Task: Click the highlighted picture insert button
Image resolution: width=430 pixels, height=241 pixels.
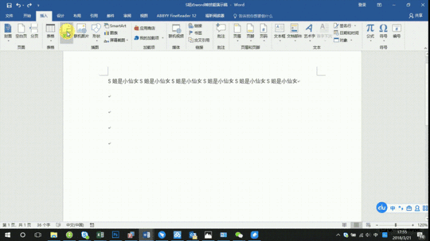Action: [67, 32]
